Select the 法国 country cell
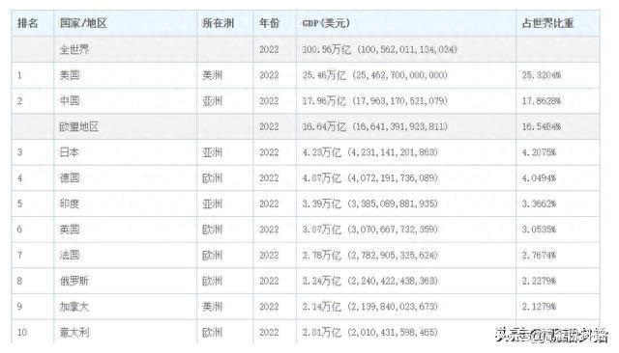This screenshot has height=353, width=619. (70, 255)
